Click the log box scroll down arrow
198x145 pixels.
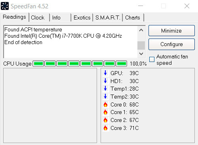point(141,54)
